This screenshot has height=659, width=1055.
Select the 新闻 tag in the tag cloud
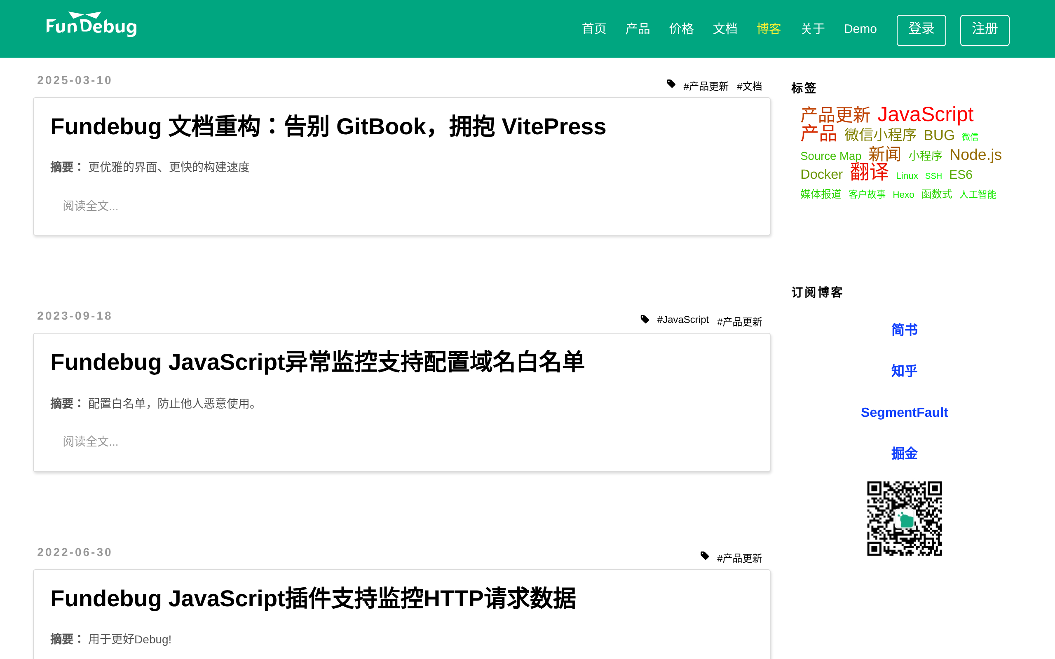[885, 154]
